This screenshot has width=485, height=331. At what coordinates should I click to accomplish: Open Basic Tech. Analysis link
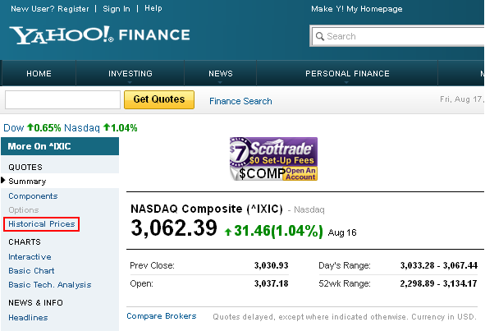(x=50, y=284)
